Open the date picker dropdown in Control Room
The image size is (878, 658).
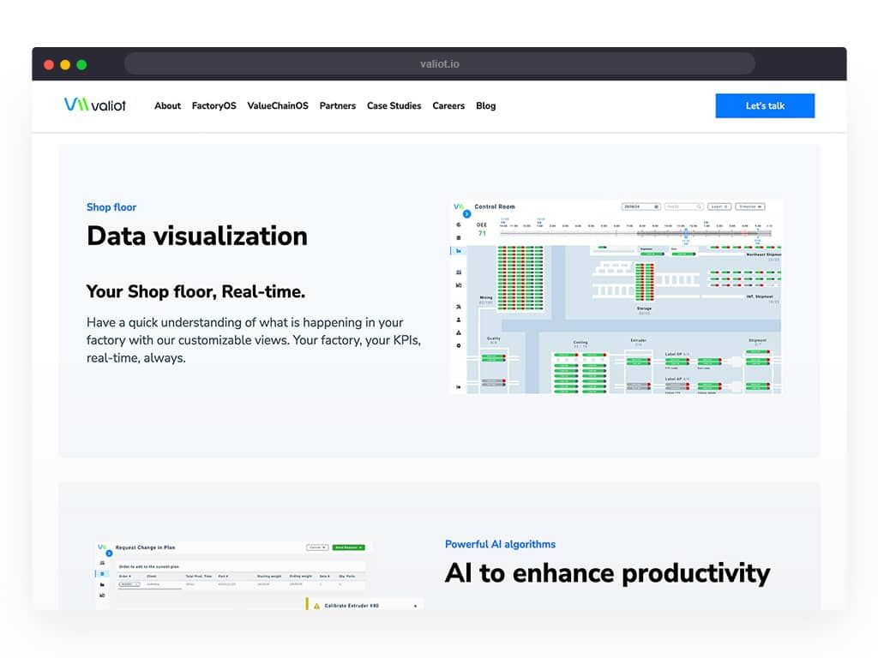tap(641, 206)
